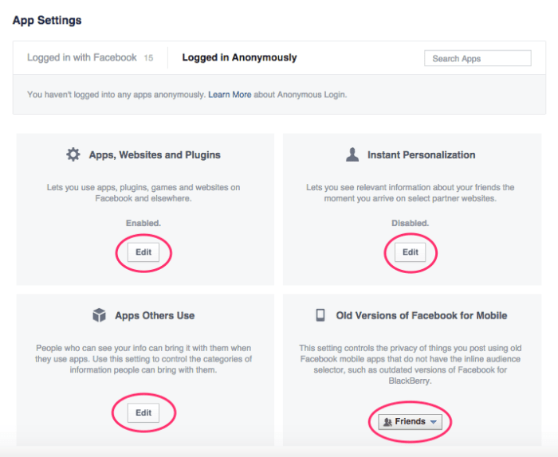This screenshot has height=457, width=558.
Task: Click the gear icon beside Apps, Websites and Plugins
Action: tap(73, 154)
